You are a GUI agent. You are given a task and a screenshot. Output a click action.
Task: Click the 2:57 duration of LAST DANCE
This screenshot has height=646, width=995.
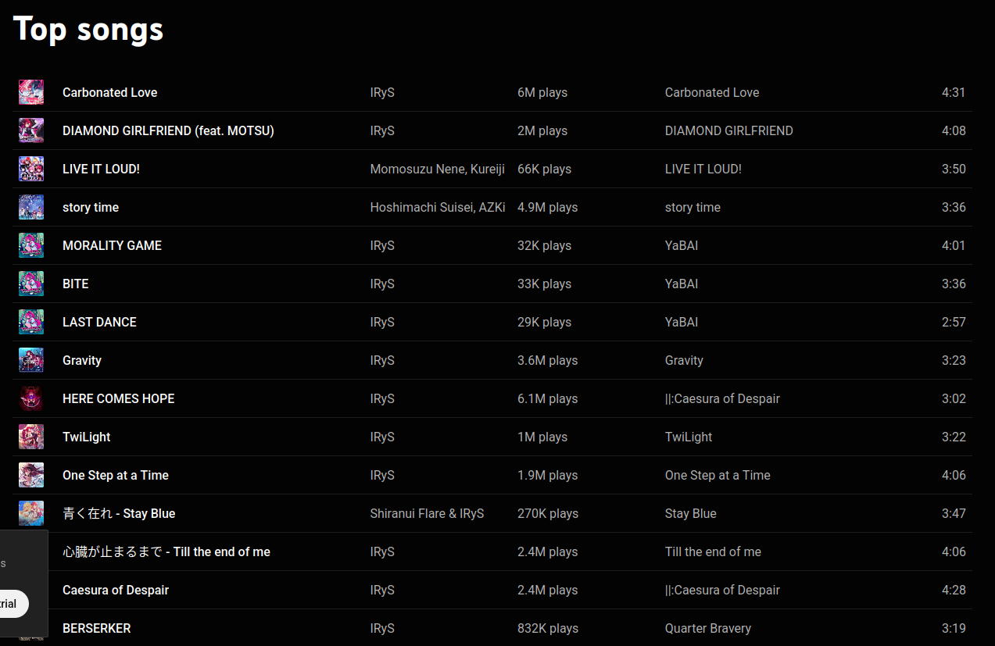(x=954, y=322)
